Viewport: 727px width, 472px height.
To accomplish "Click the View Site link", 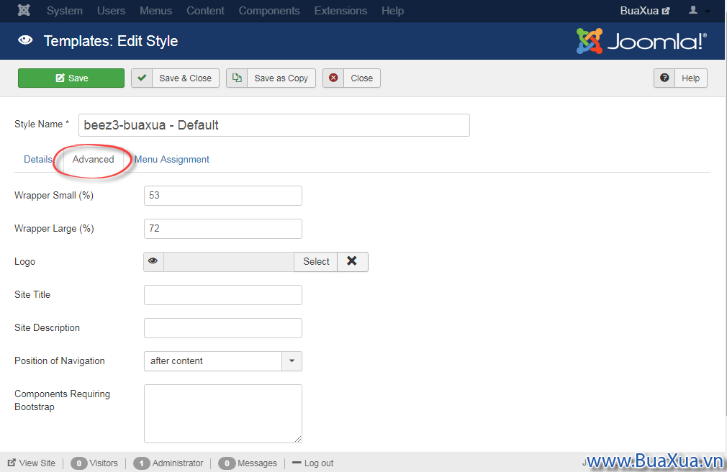I will click(32, 463).
